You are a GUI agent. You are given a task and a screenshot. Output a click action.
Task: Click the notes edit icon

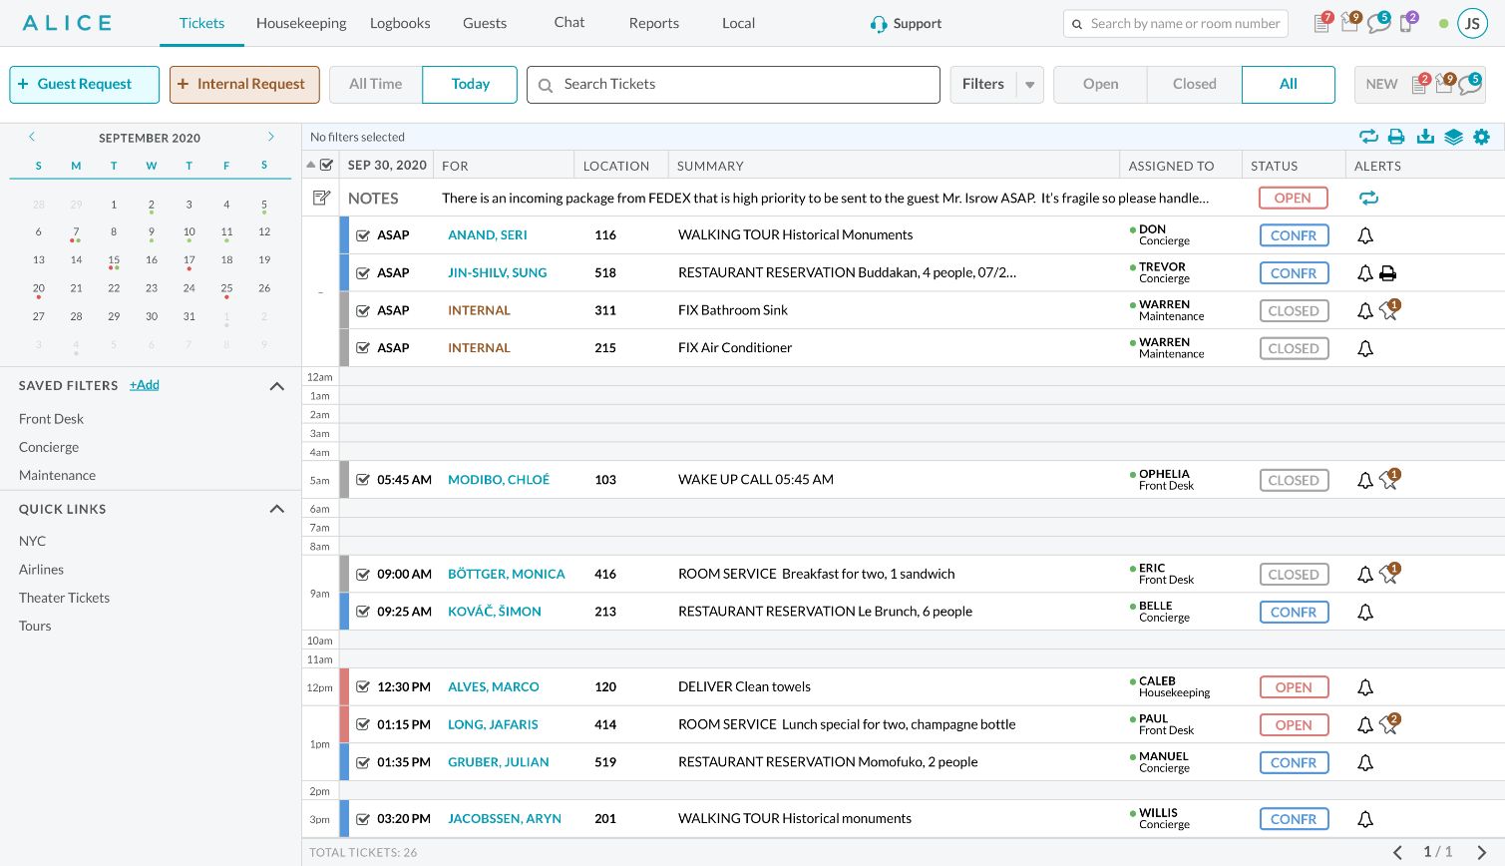tap(321, 198)
